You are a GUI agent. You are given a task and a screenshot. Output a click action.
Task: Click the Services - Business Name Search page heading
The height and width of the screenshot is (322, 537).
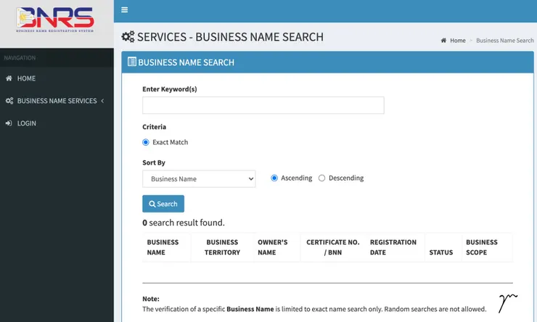[230, 37]
